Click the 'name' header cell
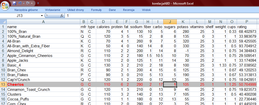259x105 pixels. pos(44,27)
